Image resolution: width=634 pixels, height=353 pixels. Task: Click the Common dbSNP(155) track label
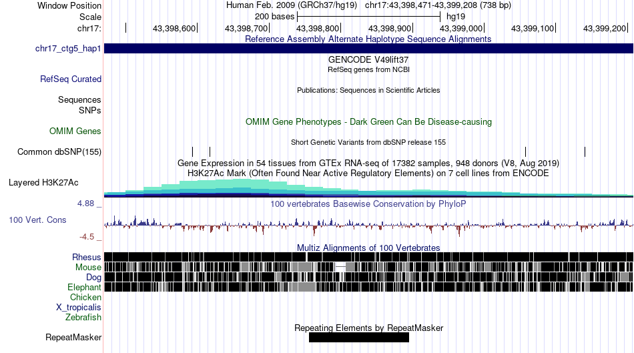click(59, 151)
